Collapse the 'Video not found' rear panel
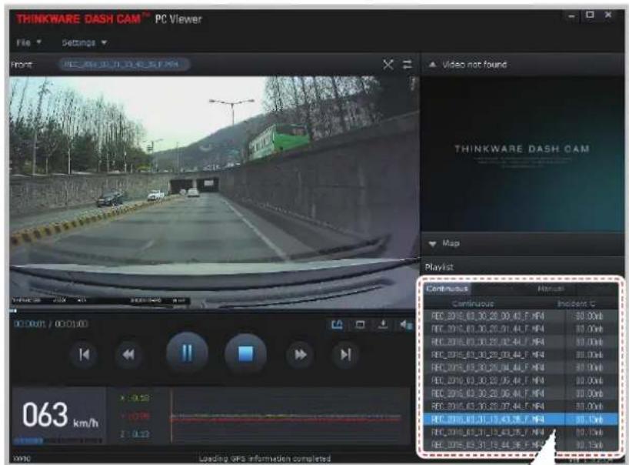The width and height of the screenshot is (629, 465). (432, 65)
